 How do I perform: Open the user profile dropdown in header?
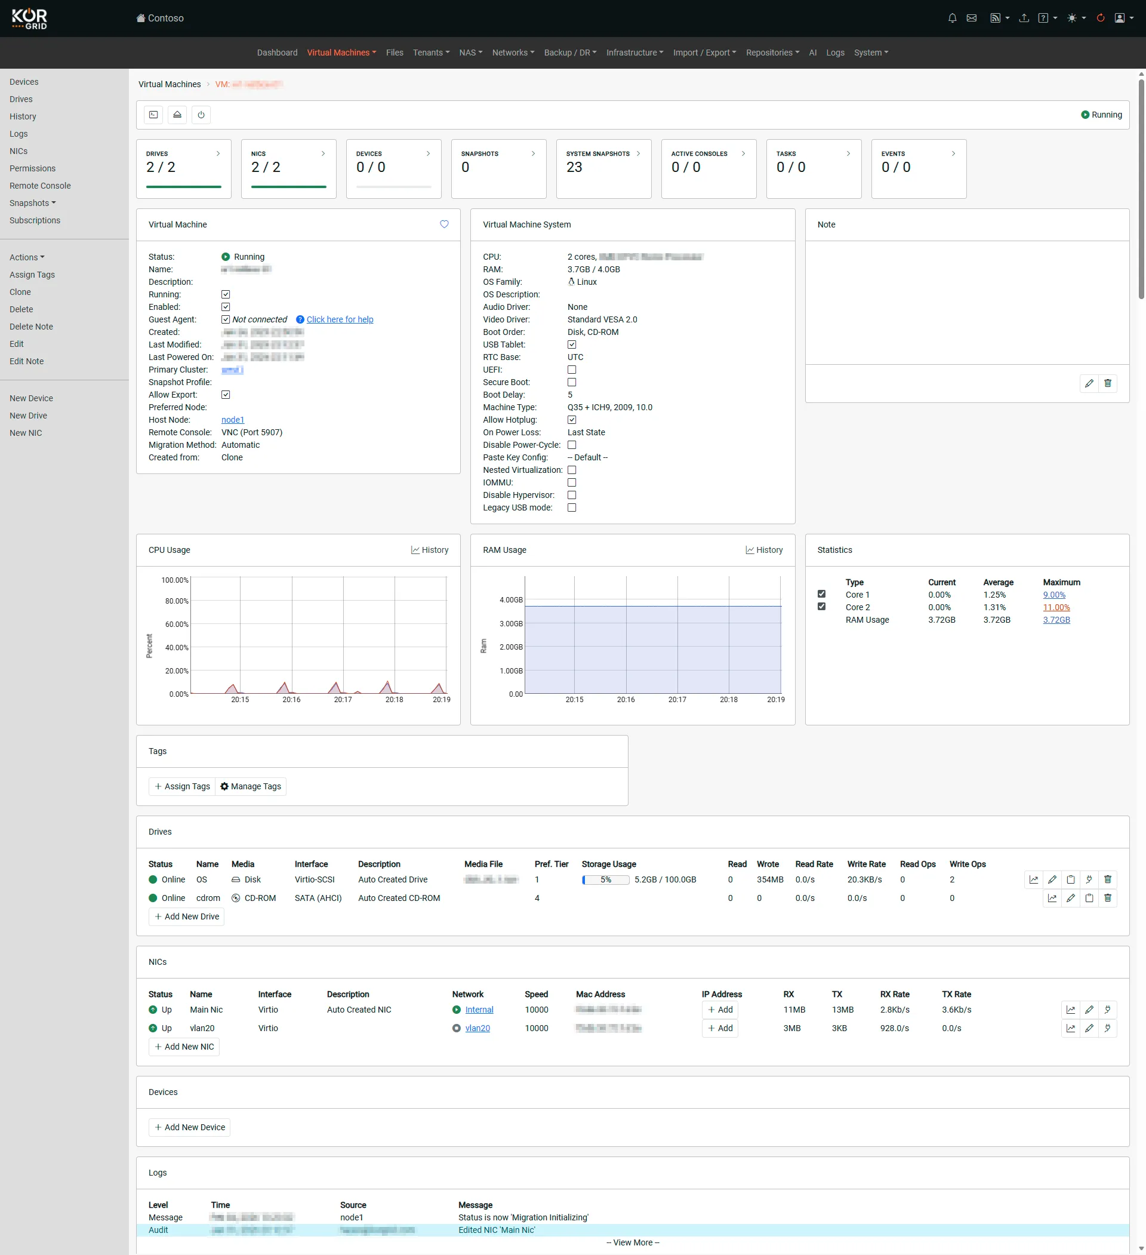[x=1123, y=18]
